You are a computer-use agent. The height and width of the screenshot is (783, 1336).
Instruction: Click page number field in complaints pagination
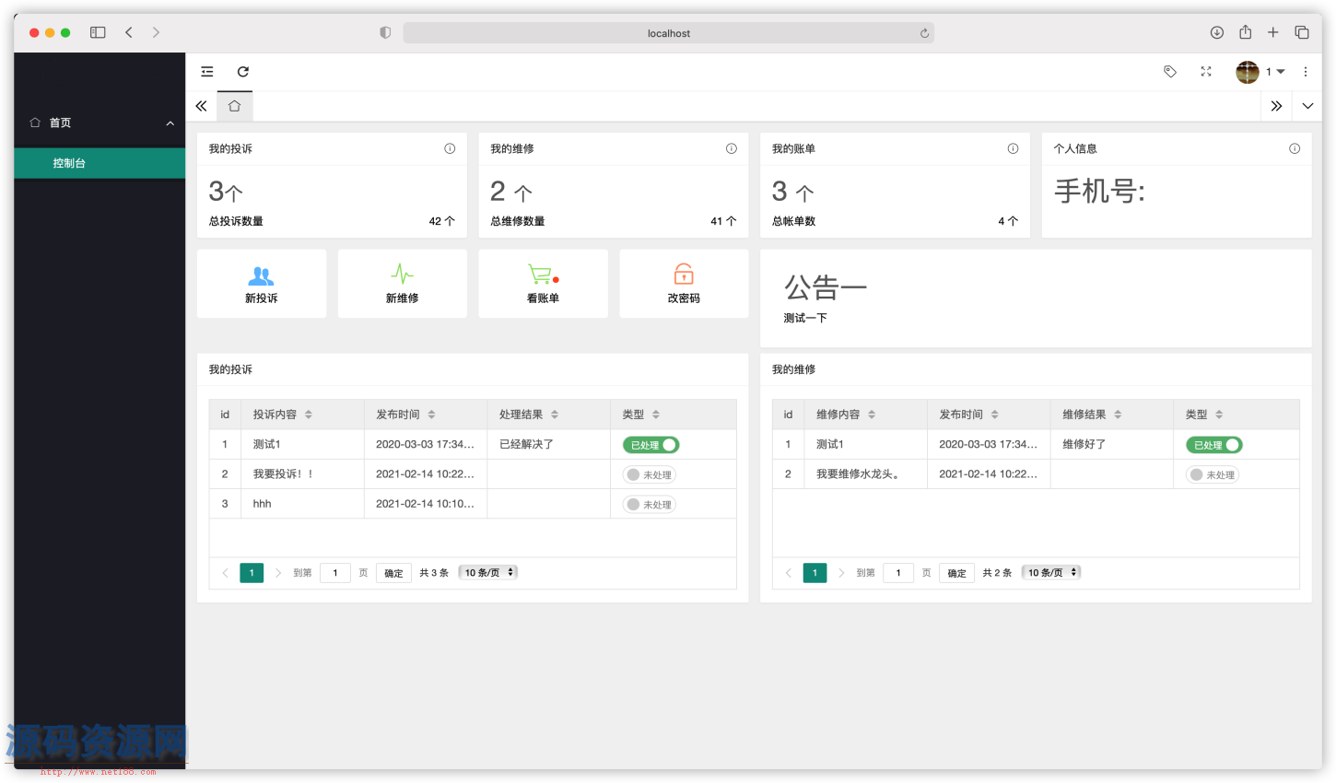[x=335, y=573]
